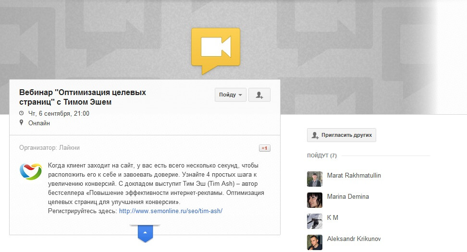
Task: Open the semonline.ru registration link
Action: coord(171,211)
